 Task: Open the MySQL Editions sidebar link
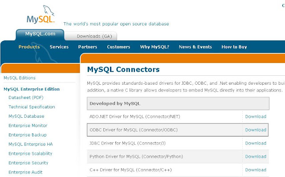pyautogui.click(x=20, y=78)
